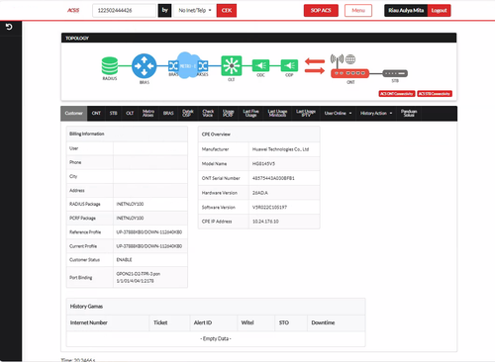Click the red bidirectional arrows icon
The width and height of the screenshot is (495, 362).
[x=315, y=66]
